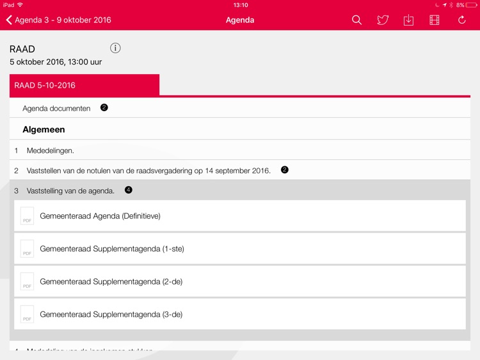Open the film strip video icon
This screenshot has height=360, width=480.
435,20
